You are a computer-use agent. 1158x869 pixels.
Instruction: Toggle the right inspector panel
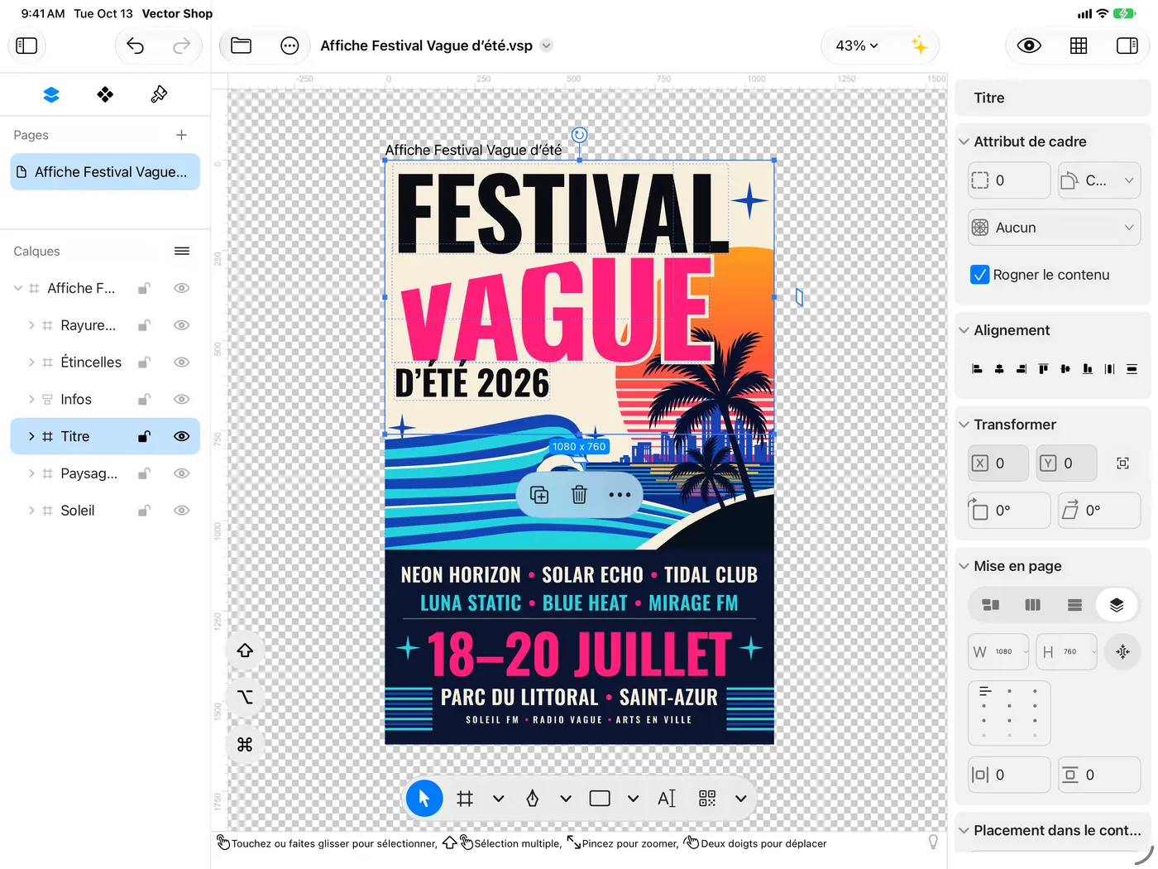point(1127,46)
